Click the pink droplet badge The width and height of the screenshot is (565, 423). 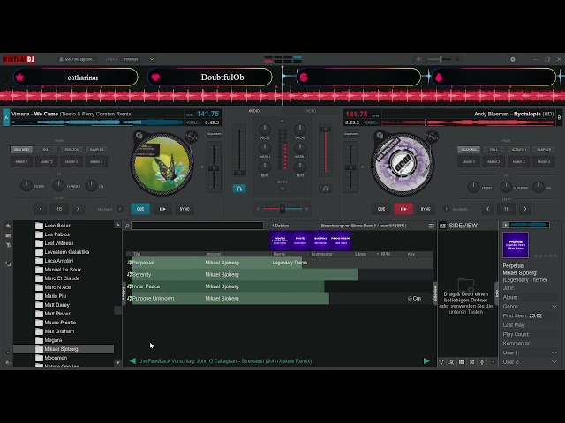439,78
